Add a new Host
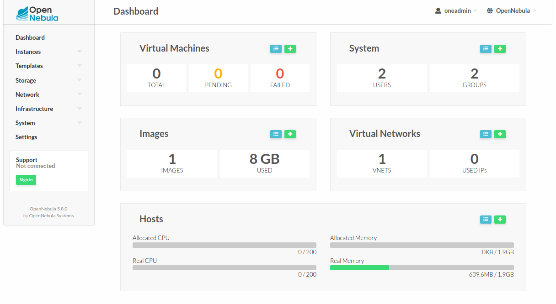556x304 pixels. point(500,220)
